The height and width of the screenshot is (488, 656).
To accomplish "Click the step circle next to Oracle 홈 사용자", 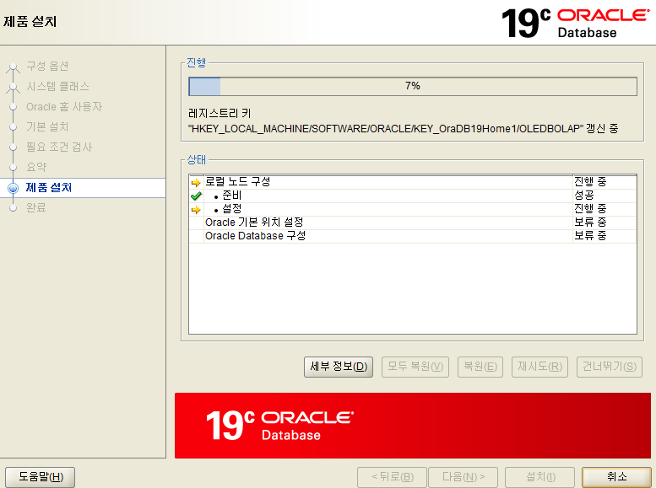I will tap(14, 107).
